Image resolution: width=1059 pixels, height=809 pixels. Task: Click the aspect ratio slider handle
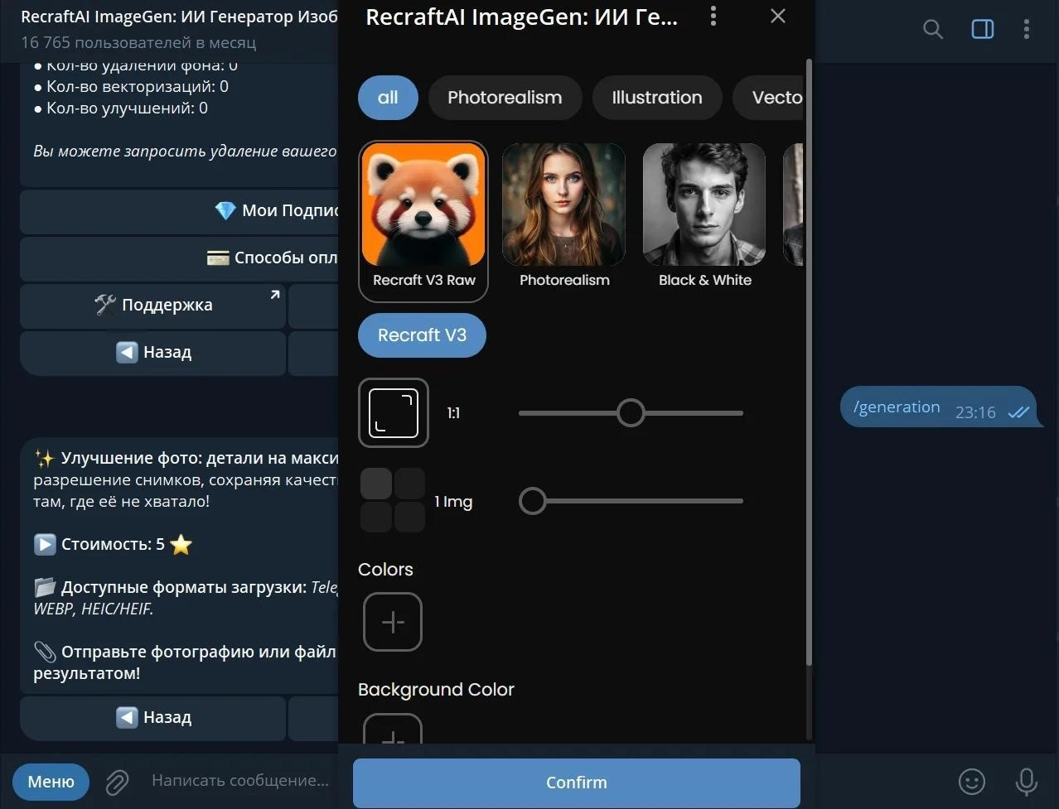(631, 412)
